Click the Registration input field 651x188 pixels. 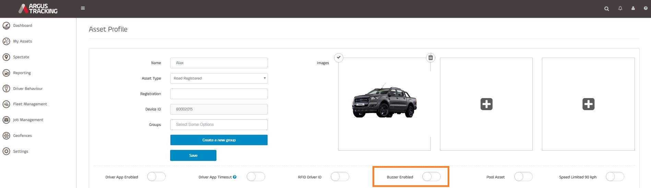pos(219,94)
